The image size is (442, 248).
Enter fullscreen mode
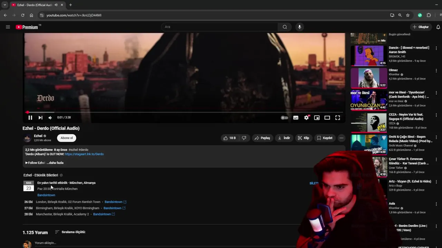[338, 118]
